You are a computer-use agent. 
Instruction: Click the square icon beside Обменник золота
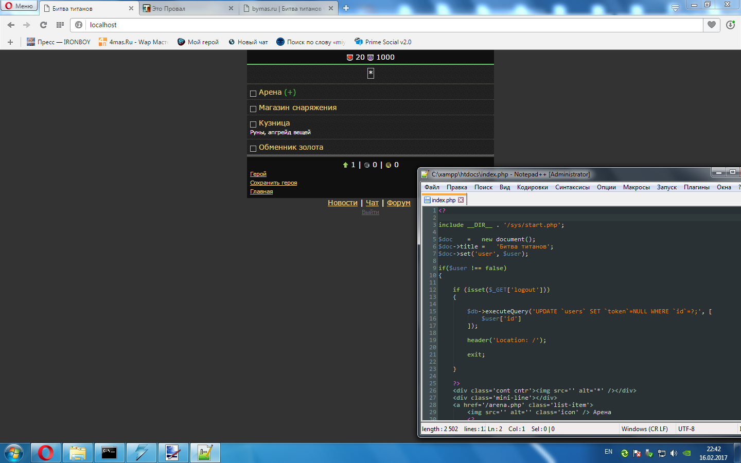click(x=253, y=148)
